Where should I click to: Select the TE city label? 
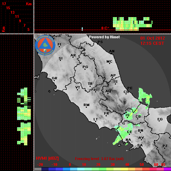click(x=116, y=82)
